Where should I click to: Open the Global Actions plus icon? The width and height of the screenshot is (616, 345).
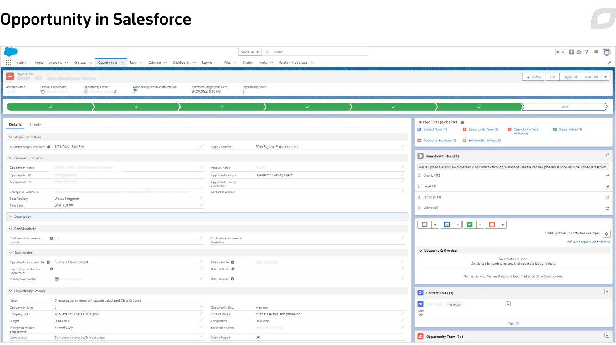571,52
